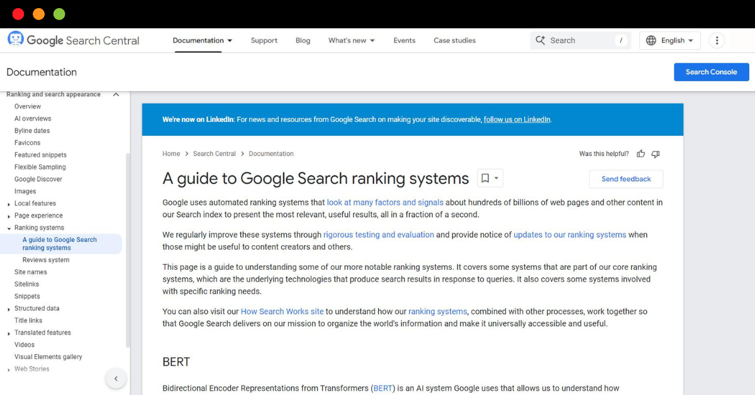Expand the Local features tree item

(x=9, y=204)
